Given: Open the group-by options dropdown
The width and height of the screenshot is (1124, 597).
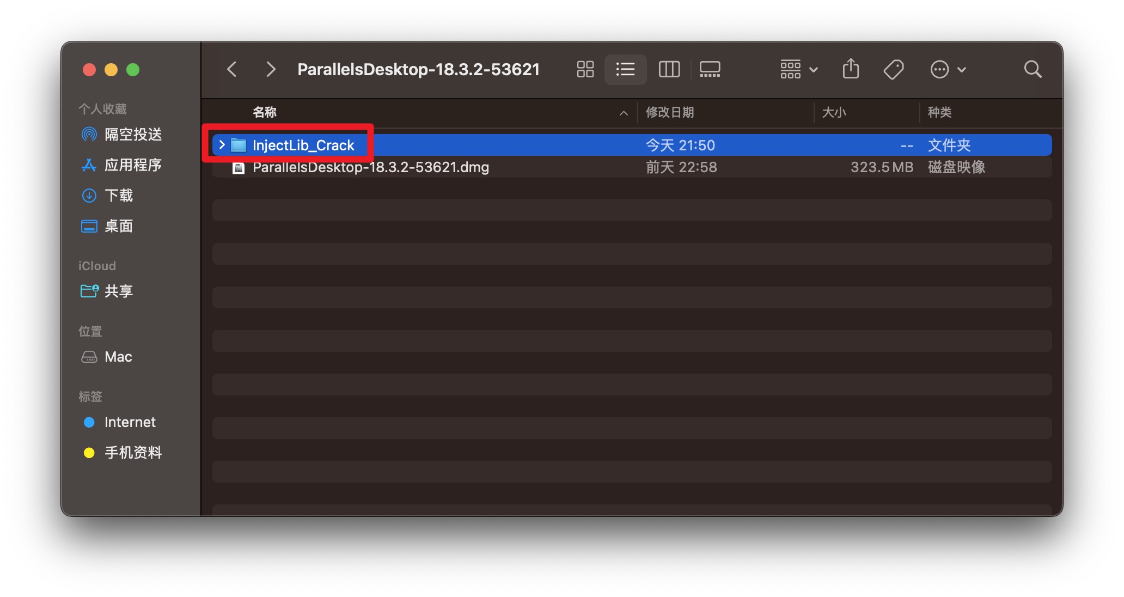Looking at the screenshot, I should pyautogui.click(x=798, y=69).
